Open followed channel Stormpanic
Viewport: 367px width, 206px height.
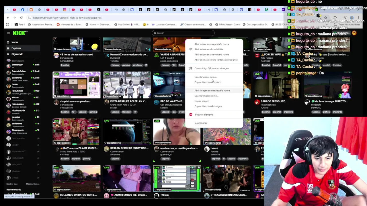point(23,131)
